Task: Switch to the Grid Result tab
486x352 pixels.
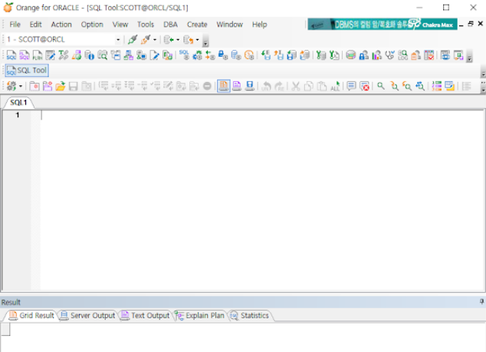Action: click(x=31, y=315)
